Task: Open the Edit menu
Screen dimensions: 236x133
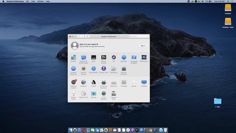Action: [27, 1]
